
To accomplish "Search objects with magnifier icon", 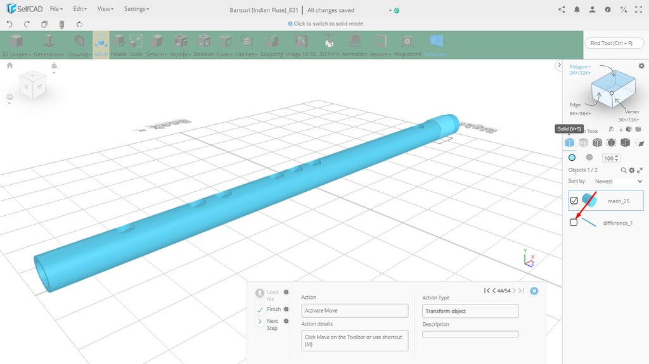I will 623,170.
